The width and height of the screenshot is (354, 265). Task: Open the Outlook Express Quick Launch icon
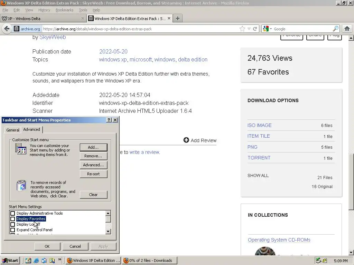point(44,261)
